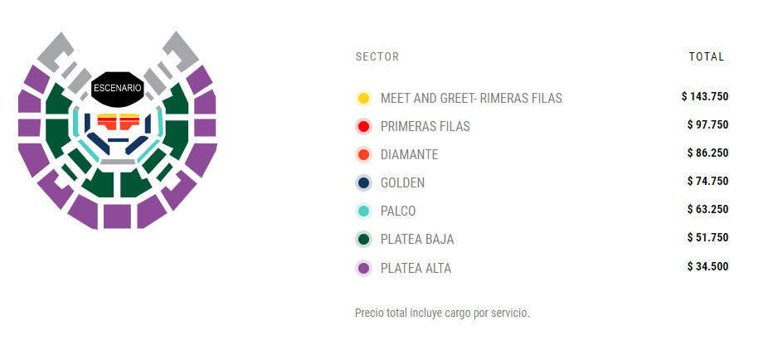Screen dimensions: 773x350
Task: Click the red Primeras Filas legend dot
Action: (362, 126)
